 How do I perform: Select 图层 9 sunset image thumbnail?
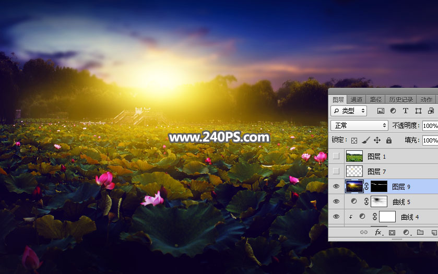tap(354, 186)
